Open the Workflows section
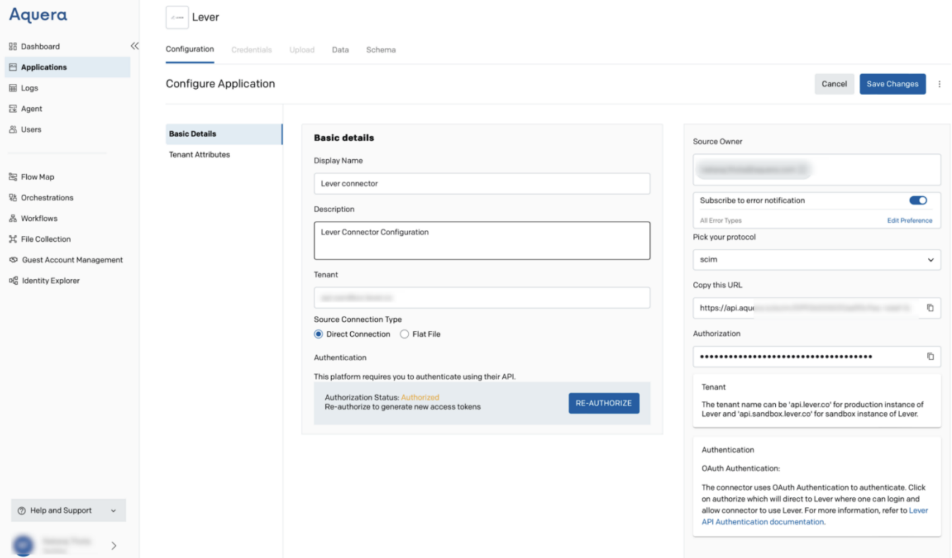952x558 pixels. click(39, 218)
